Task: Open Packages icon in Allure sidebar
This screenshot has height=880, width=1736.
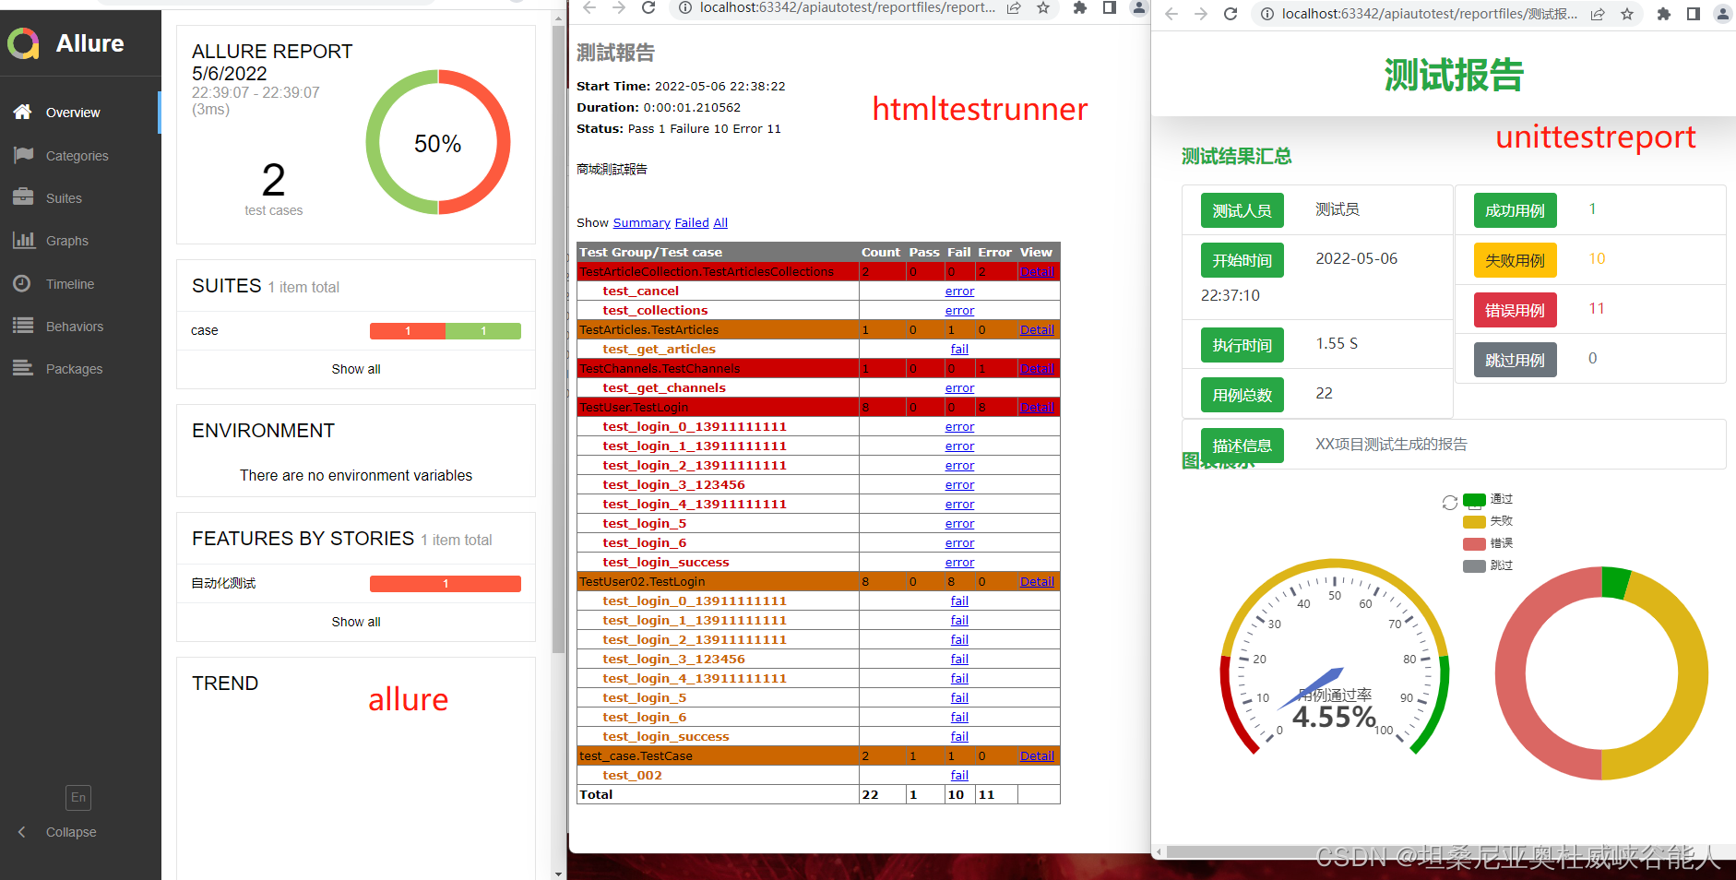Action: click(x=23, y=368)
